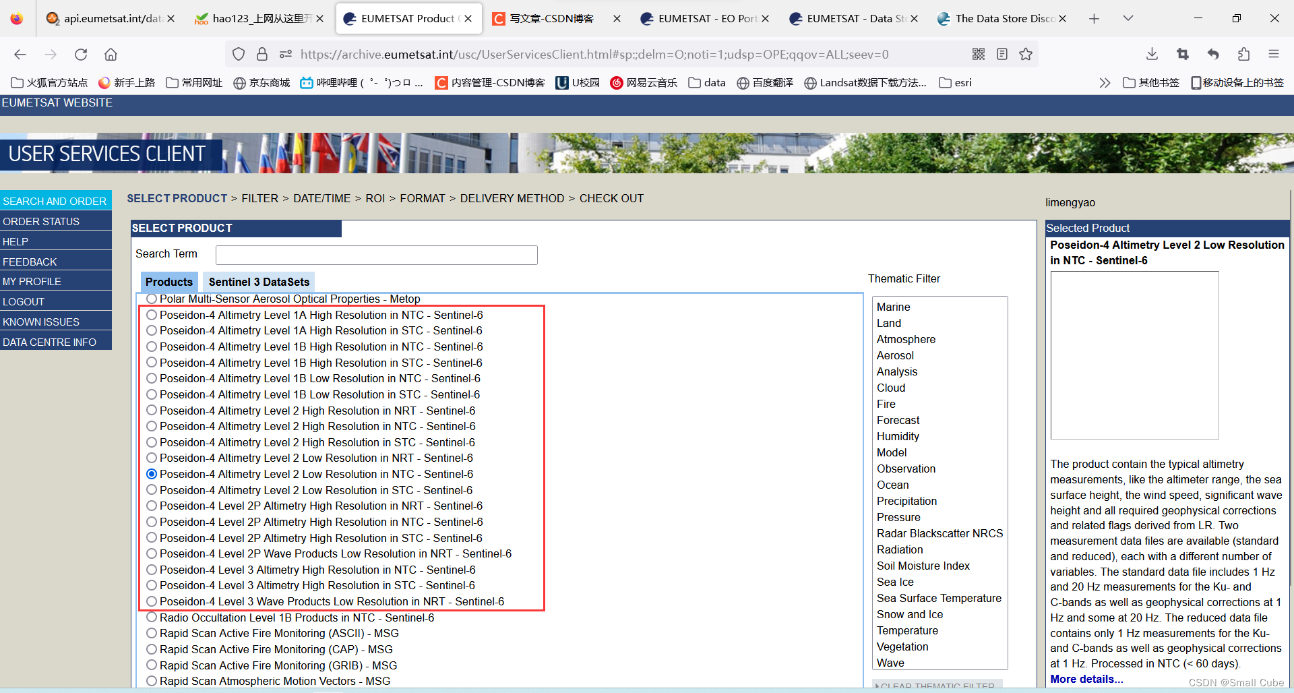Open the 哔哩哔哩 bookmark

pyautogui.click(x=361, y=83)
